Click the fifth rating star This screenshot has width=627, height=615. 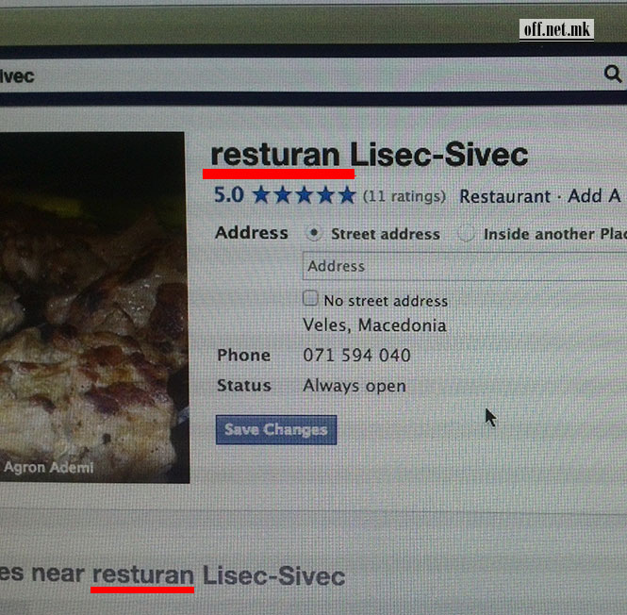click(x=347, y=195)
